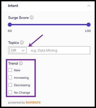This screenshot has height=108, width=96.
Task: Open the bombora logo link
Action: click(33, 102)
